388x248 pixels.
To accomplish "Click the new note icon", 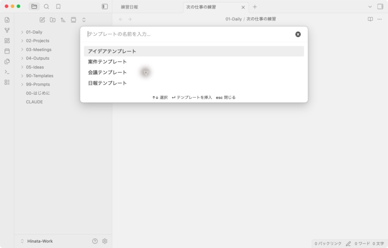I will [x=42, y=20].
